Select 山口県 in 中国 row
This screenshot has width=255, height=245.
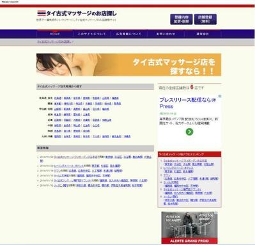click(96, 125)
